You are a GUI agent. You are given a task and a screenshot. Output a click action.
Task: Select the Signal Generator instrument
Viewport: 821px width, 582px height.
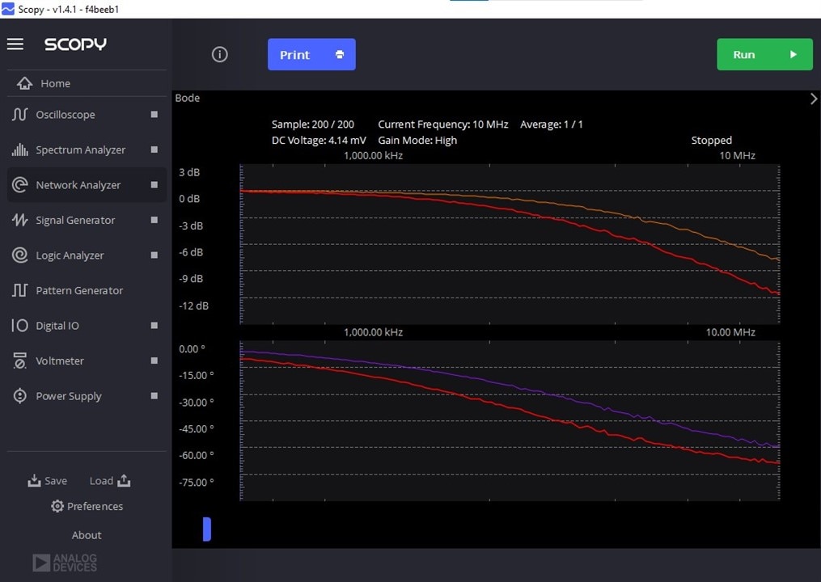(x=75, y=221)
